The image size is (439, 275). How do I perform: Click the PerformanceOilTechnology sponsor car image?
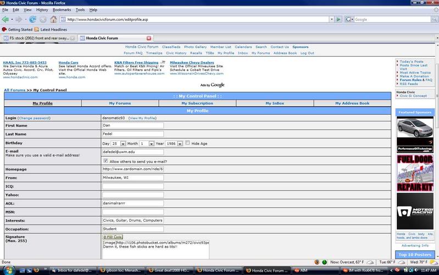click(415, 135)
